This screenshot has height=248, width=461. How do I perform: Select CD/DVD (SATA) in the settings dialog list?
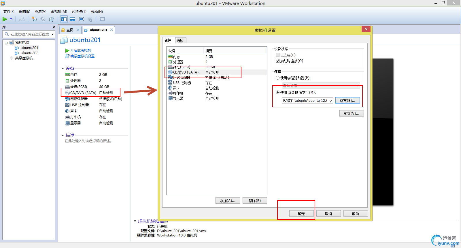(217, 72)
